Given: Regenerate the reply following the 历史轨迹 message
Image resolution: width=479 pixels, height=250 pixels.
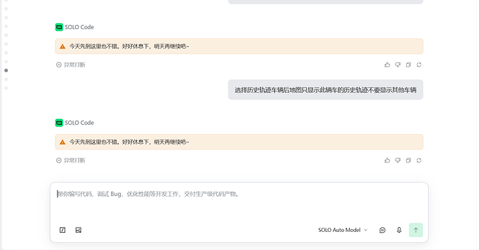Looking at the screenshot, I should tap(419, 160).
